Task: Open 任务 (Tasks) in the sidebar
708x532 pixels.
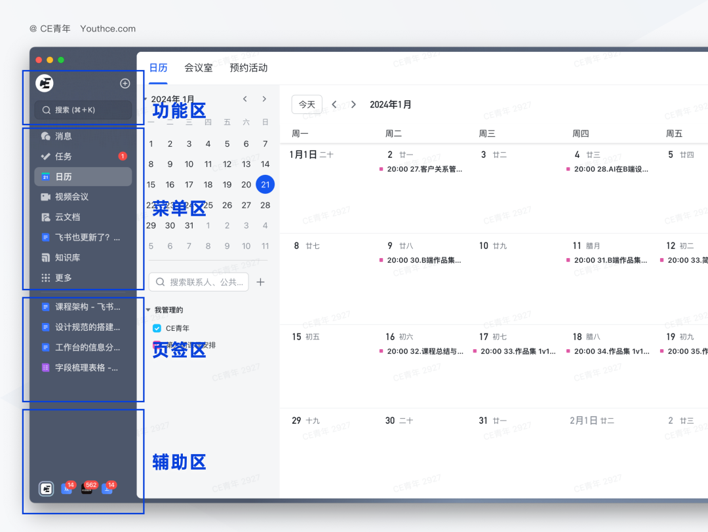Action: (64, 157)
